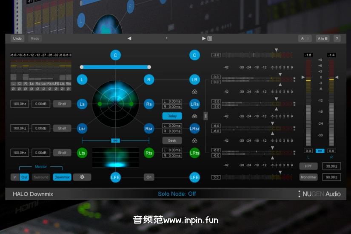Toggle phase invert for L channel
The image size is (351, 234).
coord(14,89)
